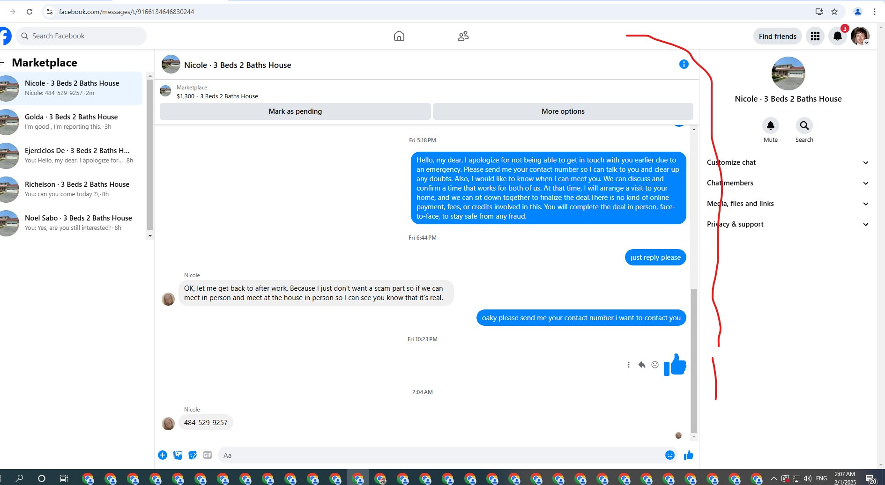The height and width of the screenshot is (485, 885).
Task: Switch input language via ENG indicator
Action: tap(821, 478)
